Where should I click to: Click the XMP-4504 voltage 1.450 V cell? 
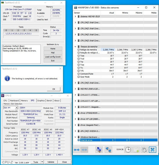(x=59, y=155)
